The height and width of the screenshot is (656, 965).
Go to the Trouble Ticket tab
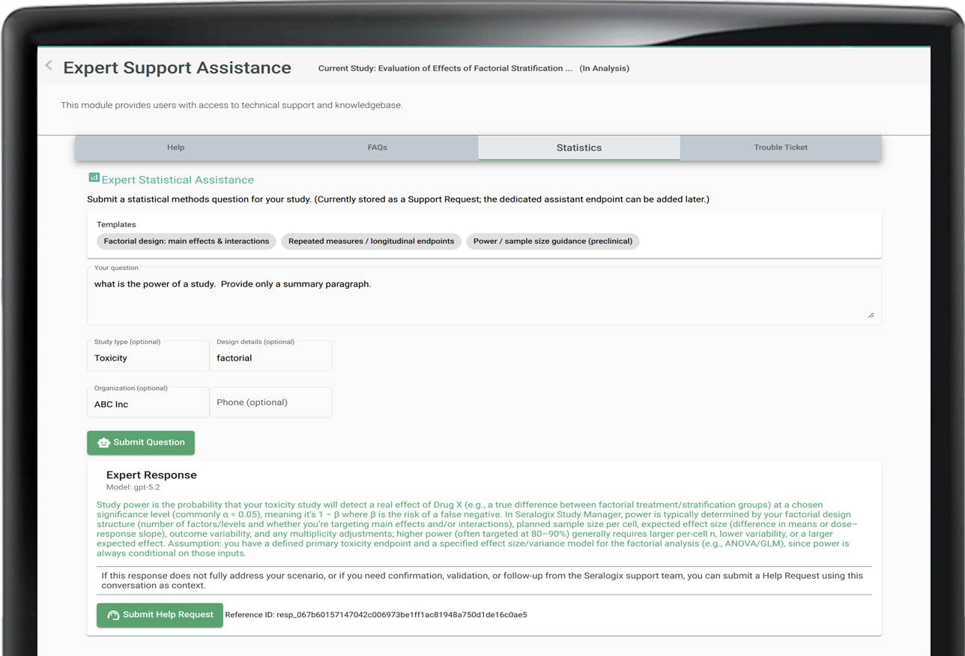click(x=780, y=148)
